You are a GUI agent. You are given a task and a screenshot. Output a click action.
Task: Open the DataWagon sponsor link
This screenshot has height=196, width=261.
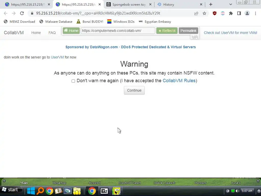130,47
